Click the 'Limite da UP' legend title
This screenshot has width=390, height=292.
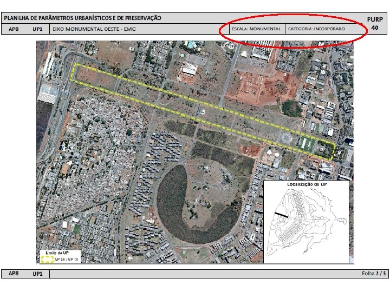[x=57, y=253]
